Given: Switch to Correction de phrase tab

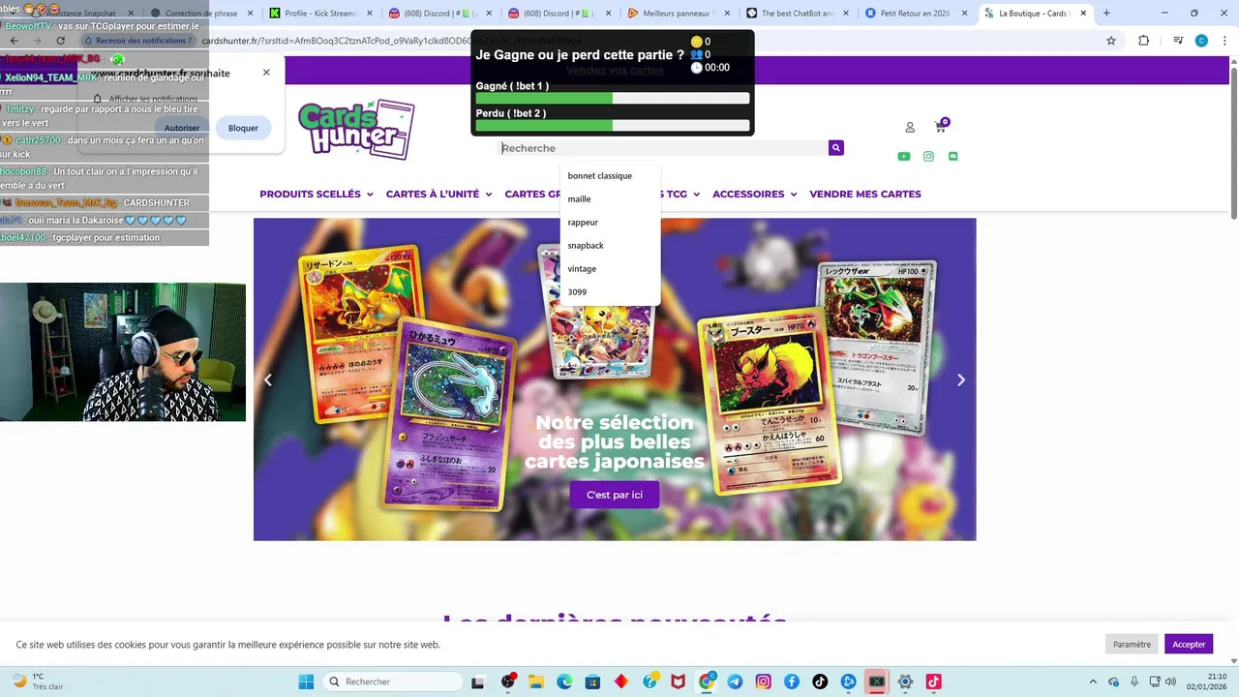Looking at the screenshot, I should (x=199, y=14).
